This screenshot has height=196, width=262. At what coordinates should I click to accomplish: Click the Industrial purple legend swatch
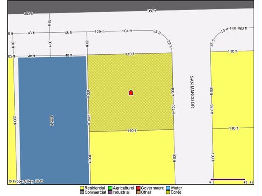(x=111, y=192)
